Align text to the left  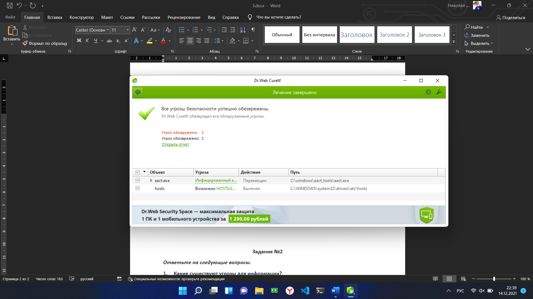182,41
